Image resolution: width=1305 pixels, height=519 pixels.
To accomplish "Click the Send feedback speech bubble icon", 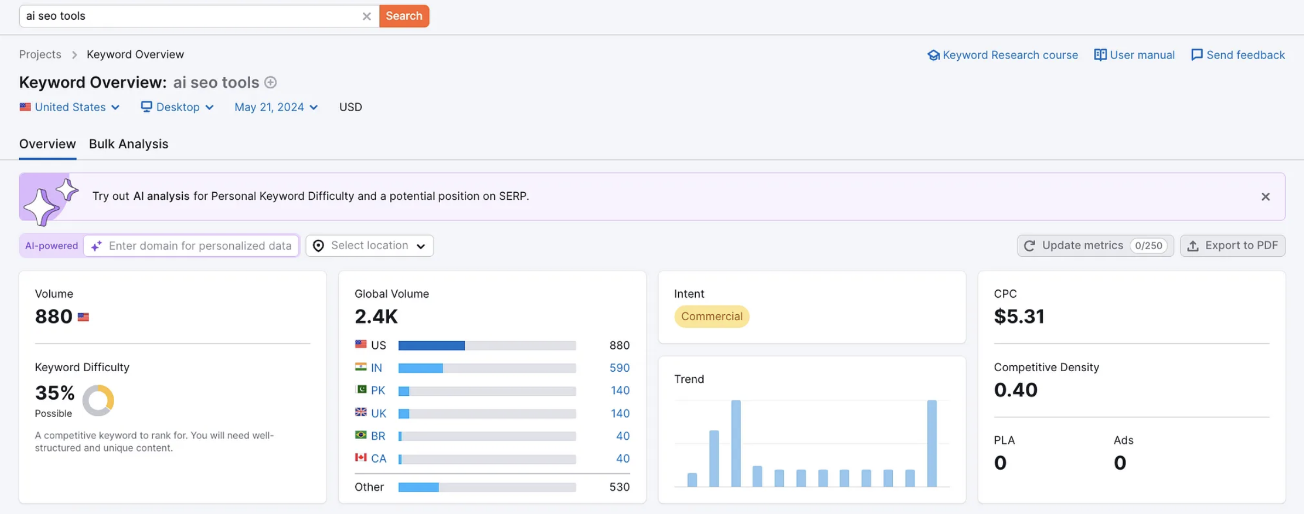I will click(1197, 55).
